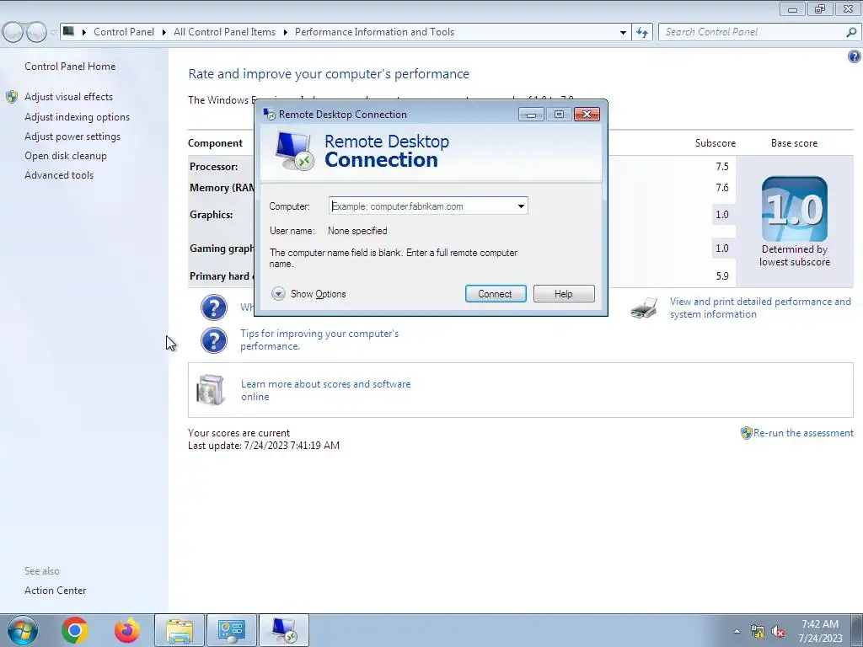Screen dimensions: 863x647
Task: Expand Show Options in Remote Desktop dialog
Action: [x=308, y=294]
